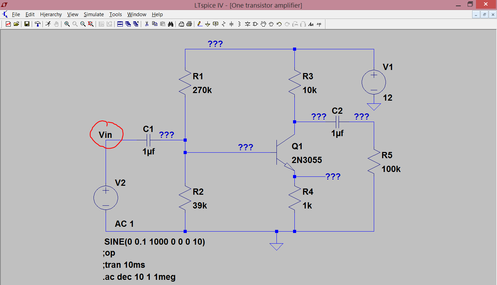Click the LTspice document icon in menu bar

pyautogui.click(x=5, y=14)
